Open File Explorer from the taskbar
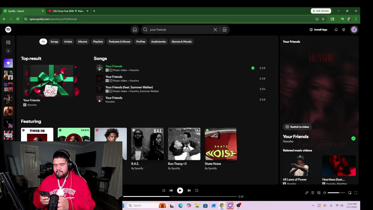This screenshot has height=210, width=373. click(197, 206)
